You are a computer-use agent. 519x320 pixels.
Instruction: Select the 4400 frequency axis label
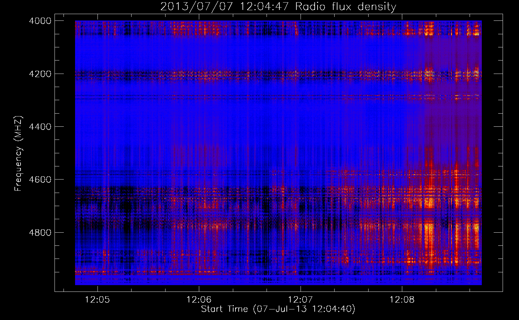pos(40,127)
